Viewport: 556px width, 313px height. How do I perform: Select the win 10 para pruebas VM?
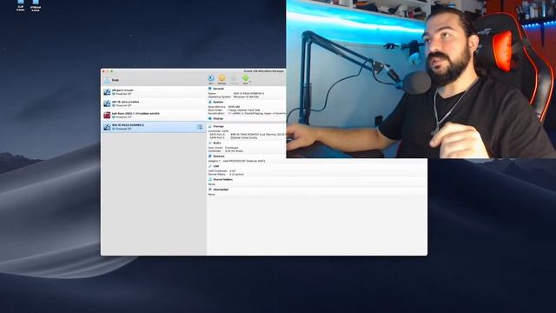pyautogui.click(x=153, y=103)
